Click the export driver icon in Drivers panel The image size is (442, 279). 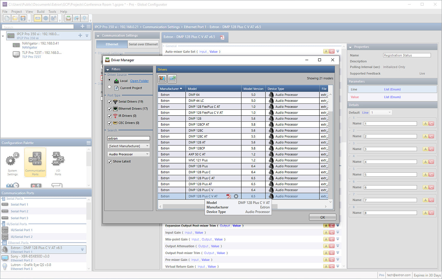click(172, 78)
